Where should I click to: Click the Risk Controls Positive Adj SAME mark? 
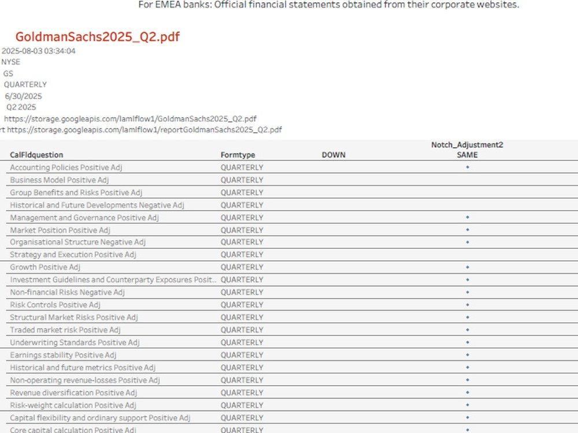point(468,305)
